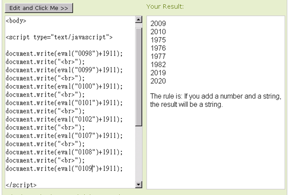Click the "The rule is" paragraph in results

coord(216,100)
